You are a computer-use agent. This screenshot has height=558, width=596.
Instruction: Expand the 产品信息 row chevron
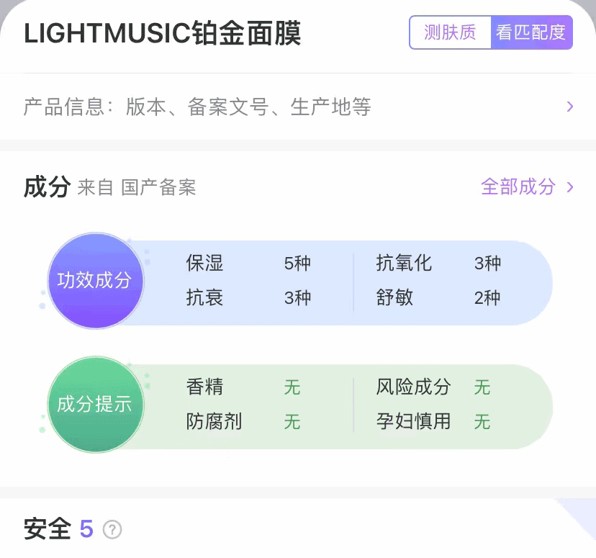tap(570, 107)
